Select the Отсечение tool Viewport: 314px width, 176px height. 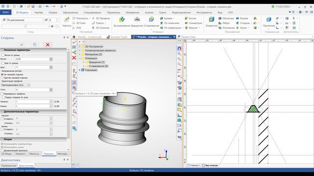226,28
